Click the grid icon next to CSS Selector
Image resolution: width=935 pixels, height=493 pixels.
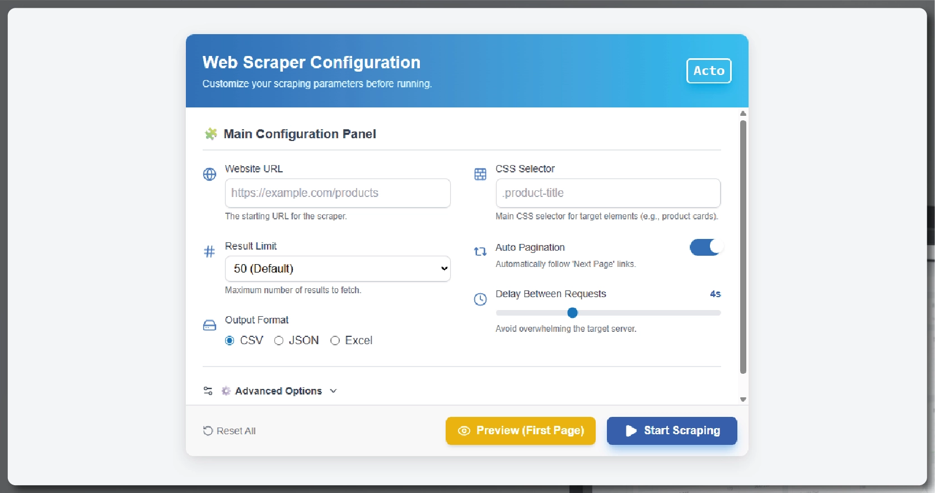(x=480, y=174)
